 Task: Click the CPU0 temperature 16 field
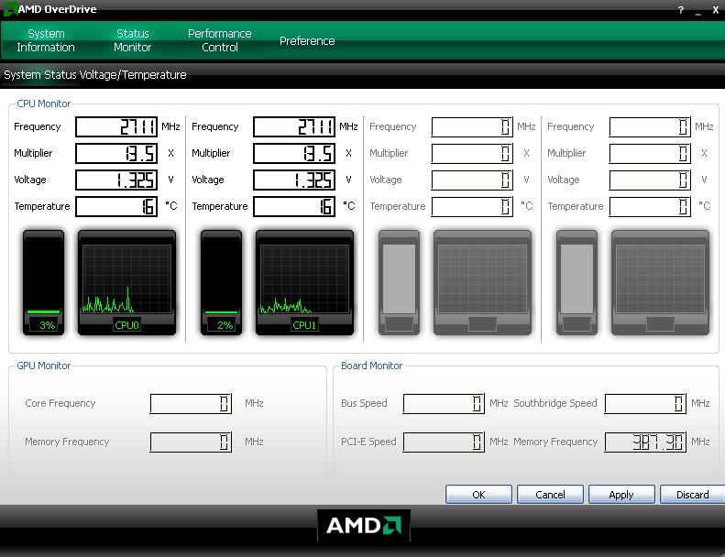(116, 206)
